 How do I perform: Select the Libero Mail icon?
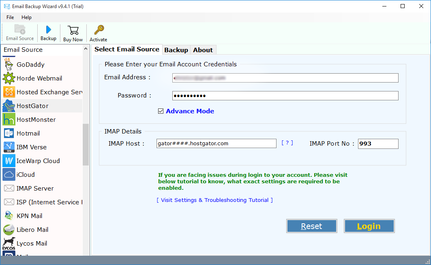(x=9, y=230)
